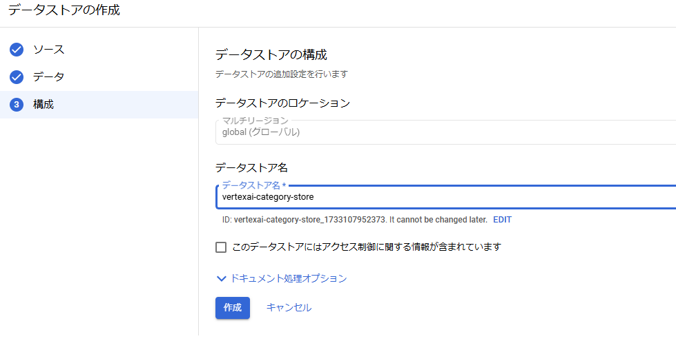Click the vertexai-category-store ID text line
The width and height of the screenshot is (676, 341).
pyautogui.click(x=354, y=220)
